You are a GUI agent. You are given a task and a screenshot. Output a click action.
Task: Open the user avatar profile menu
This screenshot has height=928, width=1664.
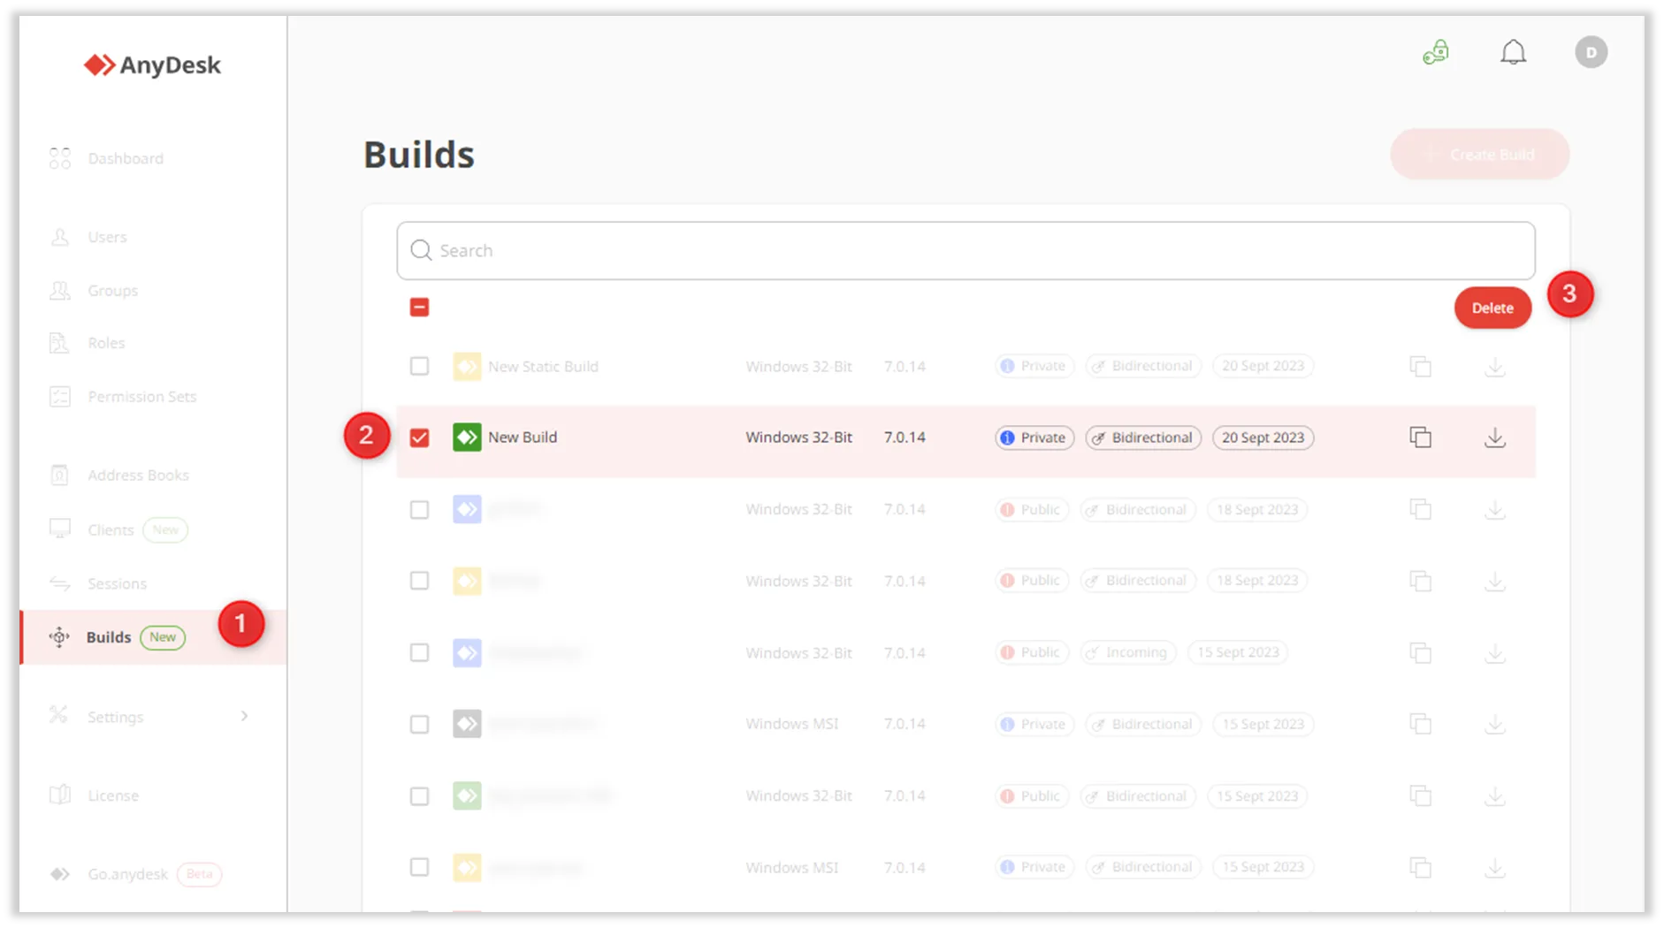1591,52
